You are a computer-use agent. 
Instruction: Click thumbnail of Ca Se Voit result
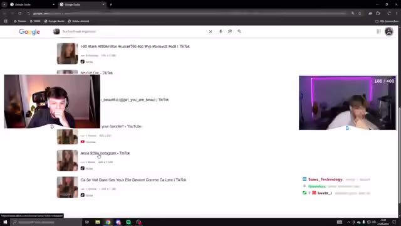click(67, 187)
